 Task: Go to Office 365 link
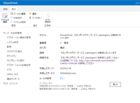[12, 74]
